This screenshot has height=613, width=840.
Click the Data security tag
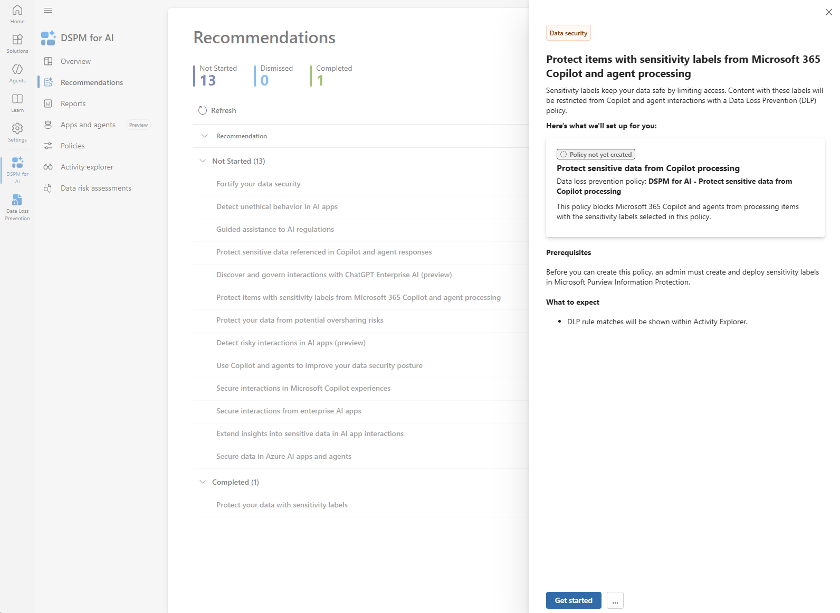point(568,33)
